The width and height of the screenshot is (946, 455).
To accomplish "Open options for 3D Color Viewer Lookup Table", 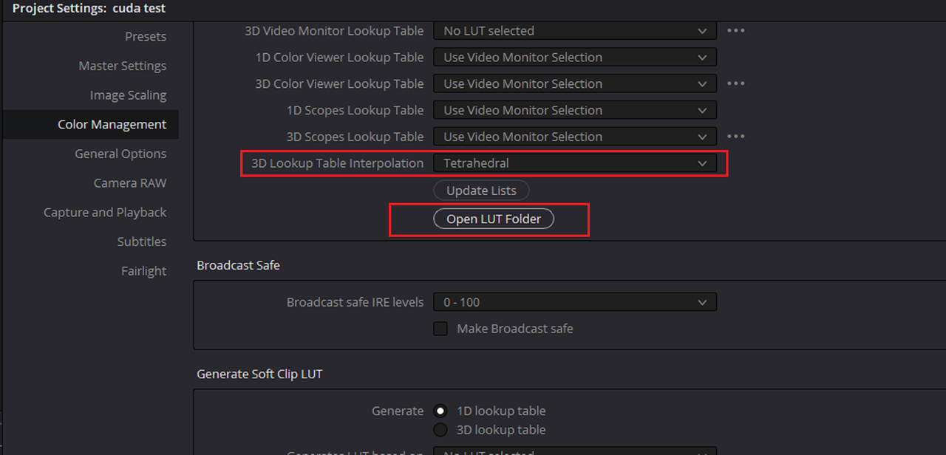I will (x=735, y=83).
